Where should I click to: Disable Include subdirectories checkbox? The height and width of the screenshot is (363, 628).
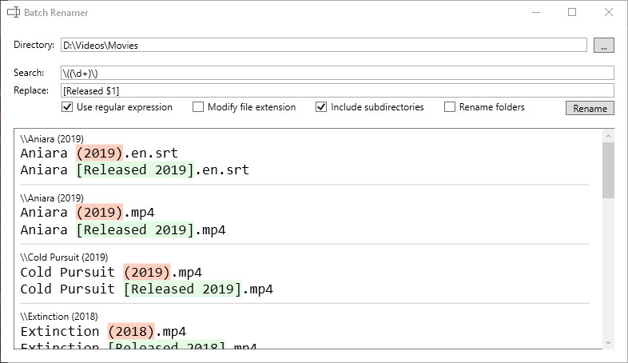pos(321,107)
